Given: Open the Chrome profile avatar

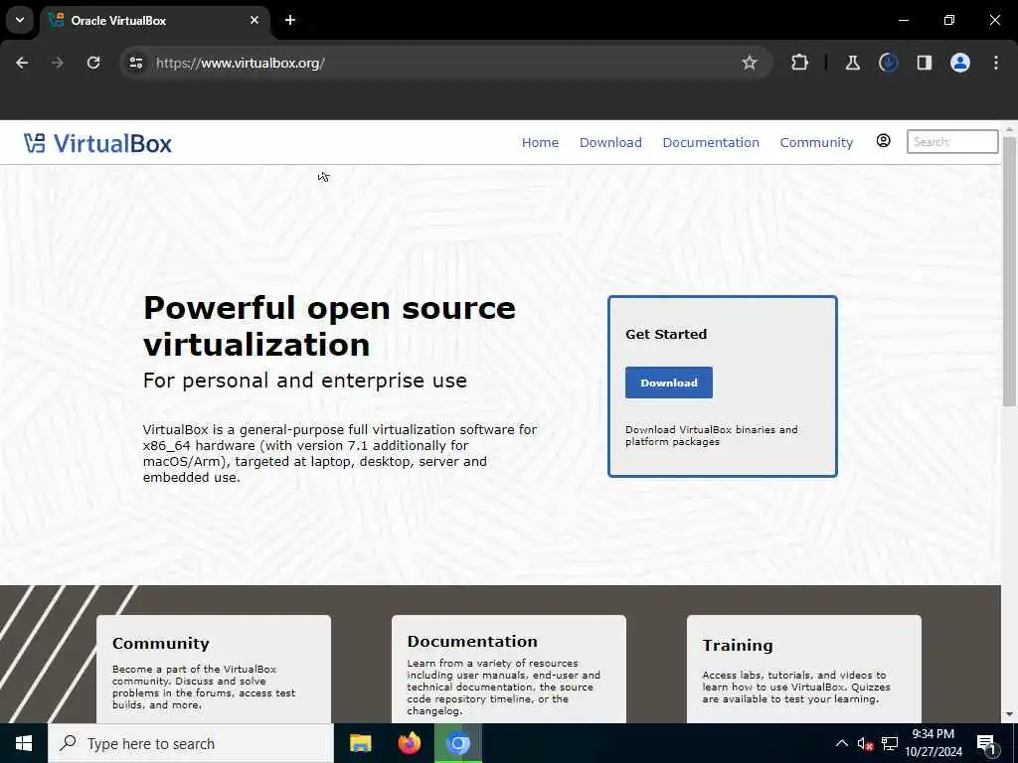Looking at the screenshot, I should (960, 63).
